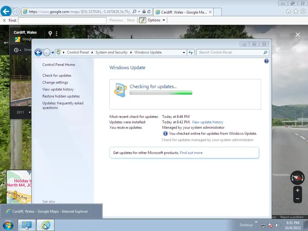Open Internet Explorer Tools gear
308x231 pixels.
(x=303, y=11)
